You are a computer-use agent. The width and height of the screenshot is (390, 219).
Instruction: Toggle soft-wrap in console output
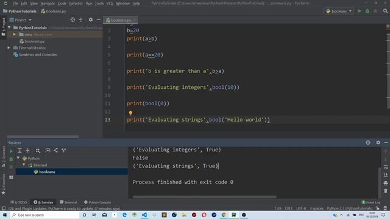click(386, 167)
